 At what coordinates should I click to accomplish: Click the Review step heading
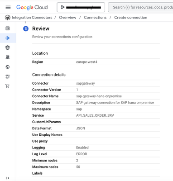(41, 29)
